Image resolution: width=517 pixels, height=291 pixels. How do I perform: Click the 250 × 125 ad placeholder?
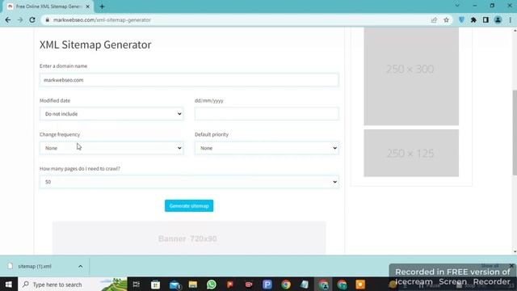tap(411, 153)
